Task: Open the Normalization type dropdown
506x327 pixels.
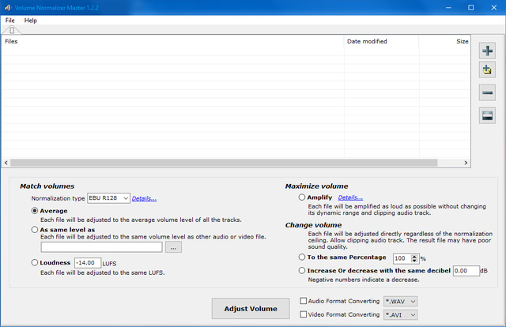Action: [108, 198]
